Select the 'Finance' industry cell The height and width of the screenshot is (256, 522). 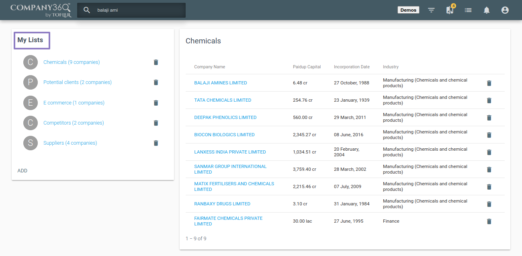coord(391,221)
